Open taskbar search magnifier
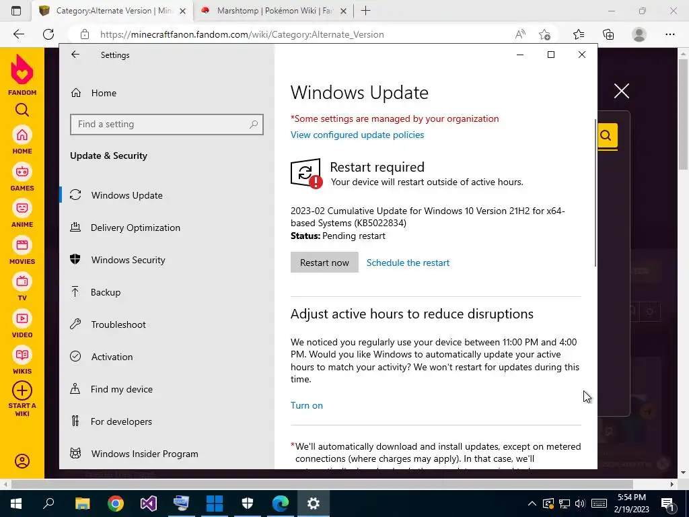 pyautogui.click(x=48, y=504)
